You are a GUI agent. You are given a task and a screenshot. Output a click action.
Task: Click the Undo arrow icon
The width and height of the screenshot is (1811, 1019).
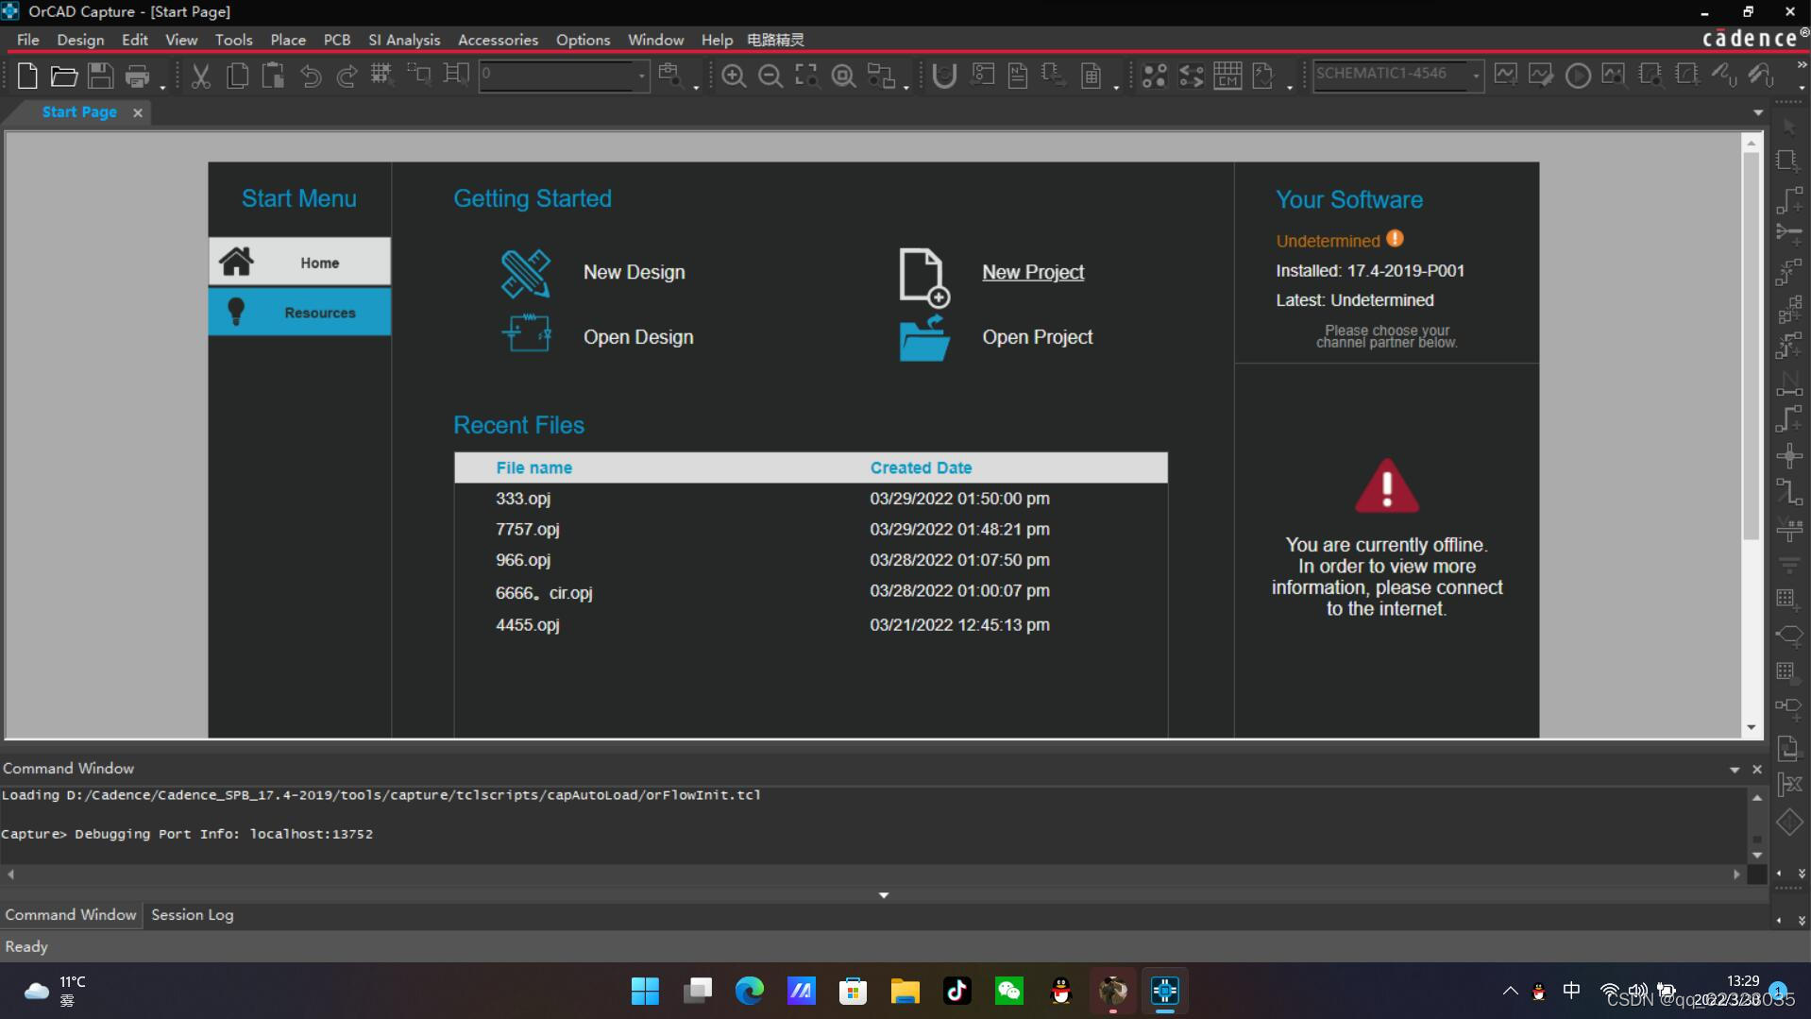[x=310, y=76]
